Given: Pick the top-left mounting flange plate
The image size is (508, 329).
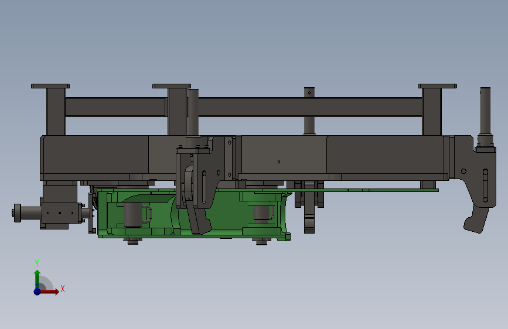Looking at the screenshot, I should click(50, 86).
